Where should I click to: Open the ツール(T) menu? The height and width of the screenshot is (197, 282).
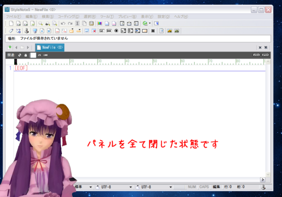click(x=107, y=17)
